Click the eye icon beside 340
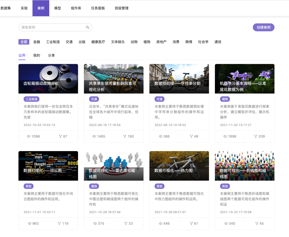Screen dimensions: 289x237 pyautogui.click(x=226, y=224)
